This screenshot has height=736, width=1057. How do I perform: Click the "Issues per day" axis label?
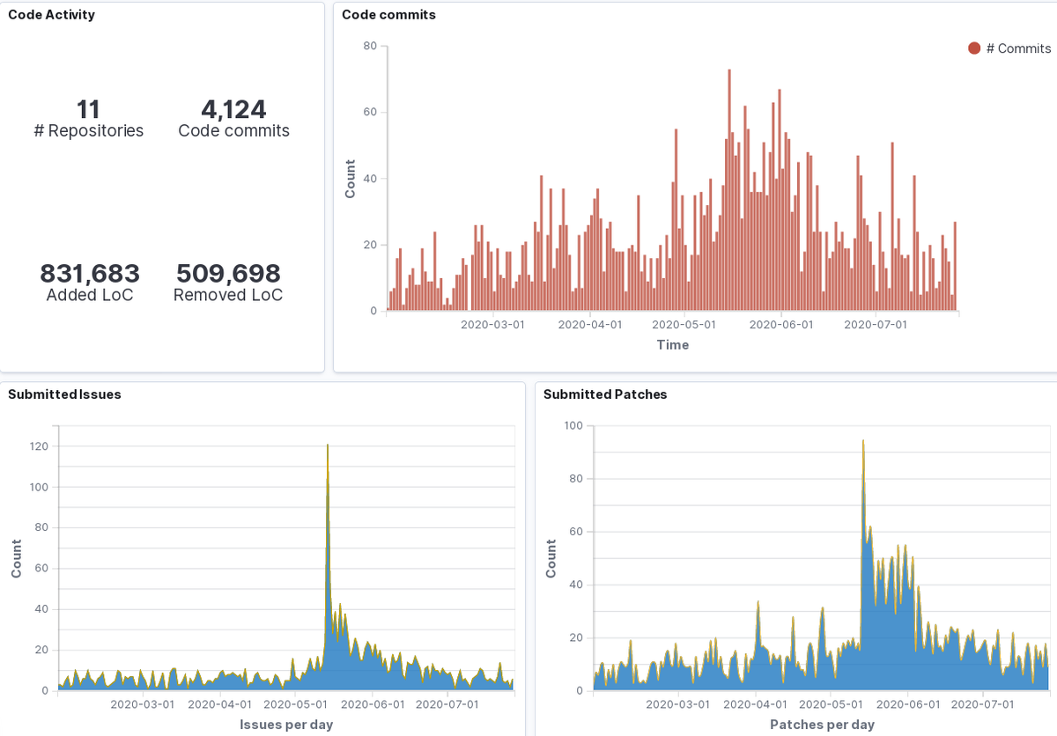click(x=285, y=725)
